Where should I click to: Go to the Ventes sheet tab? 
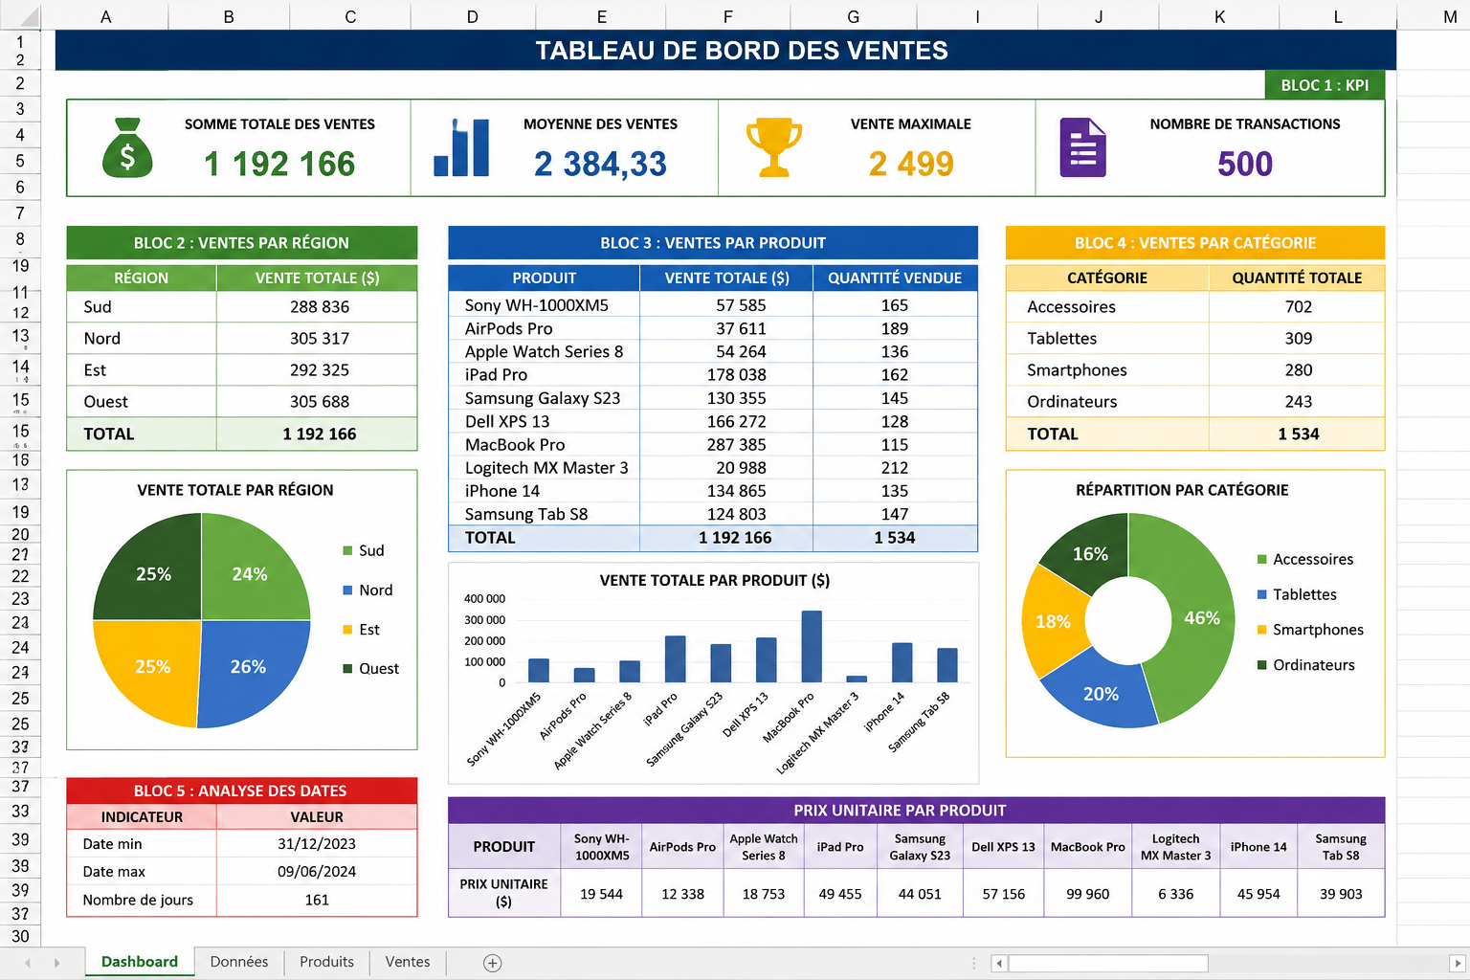click(x=408, y=962)
